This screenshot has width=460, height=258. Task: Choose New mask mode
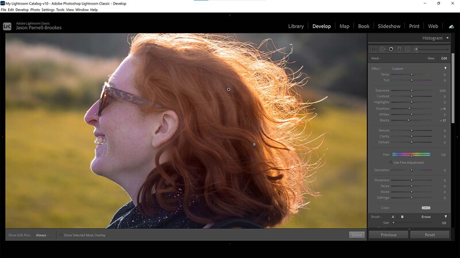(x=431, y=58)
